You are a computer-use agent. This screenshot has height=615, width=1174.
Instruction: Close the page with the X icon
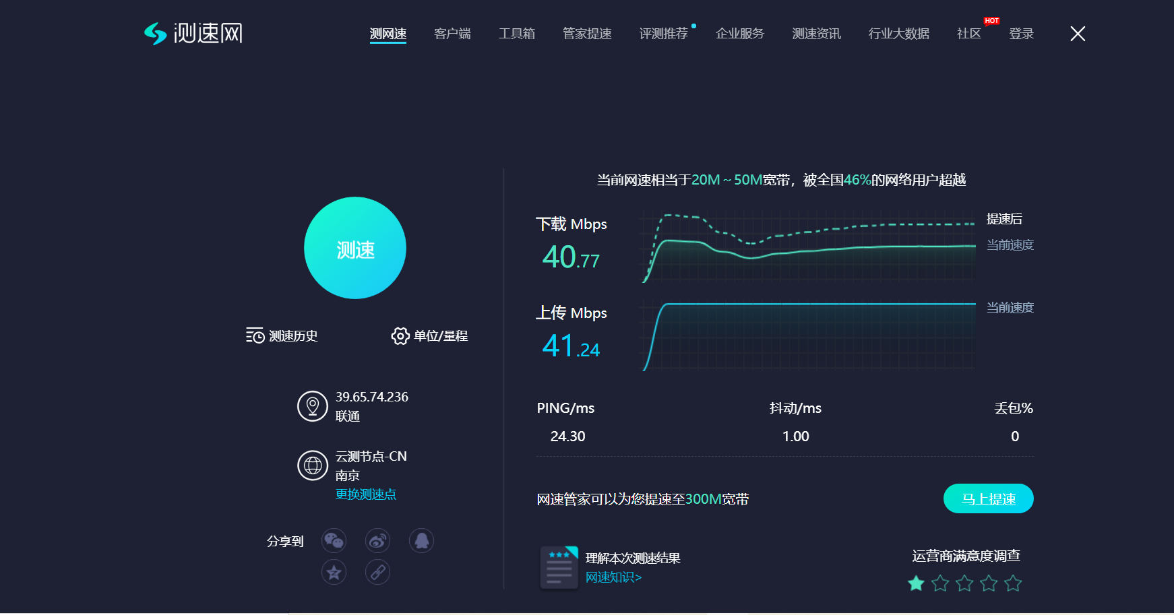tap(1078, 34)
